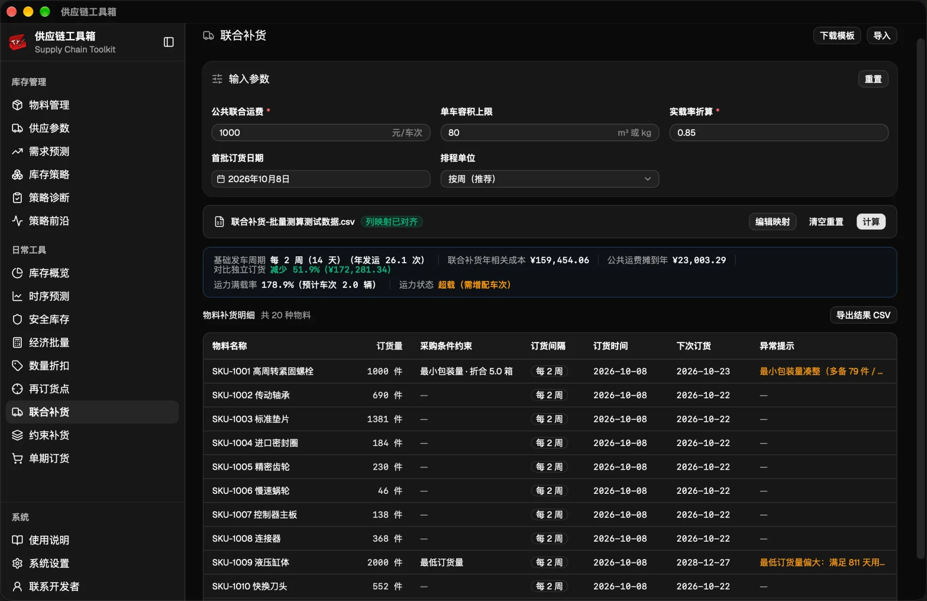The height and width of the screenshot is (601, 927).
Task: Open 供应参数 from the sidebar
Action: (92, 128)
